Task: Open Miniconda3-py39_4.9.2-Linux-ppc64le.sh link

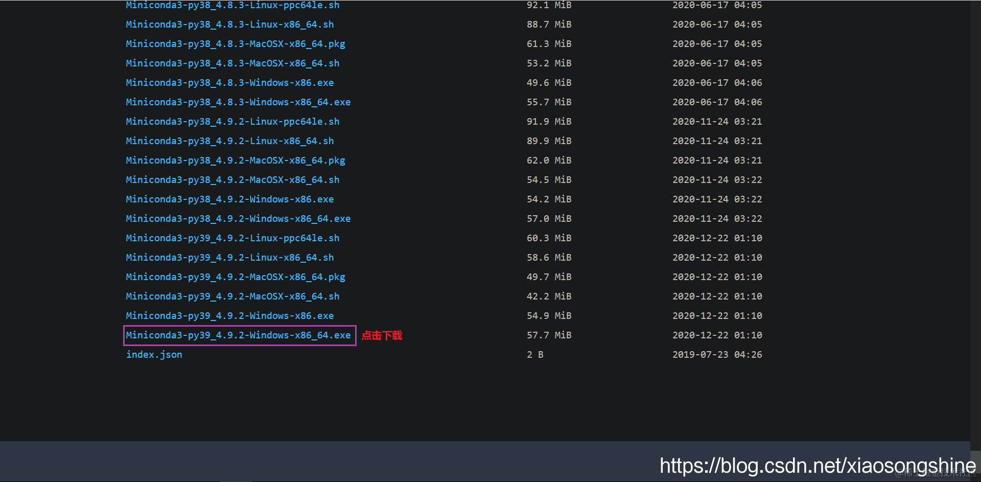Action: [x=232, y=238]
